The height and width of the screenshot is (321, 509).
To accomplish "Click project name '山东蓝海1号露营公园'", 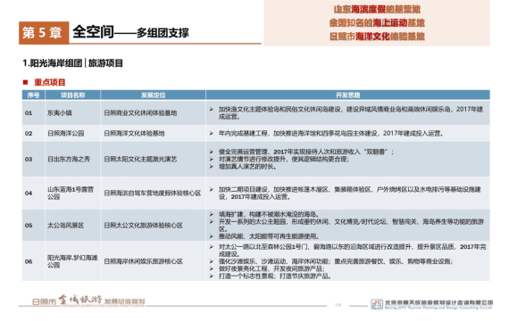I will point(71,193).
